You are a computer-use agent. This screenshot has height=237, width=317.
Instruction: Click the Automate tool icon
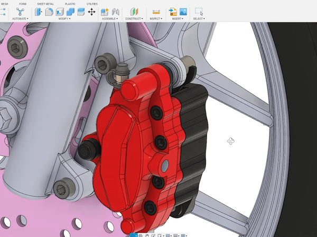[20, 11]
